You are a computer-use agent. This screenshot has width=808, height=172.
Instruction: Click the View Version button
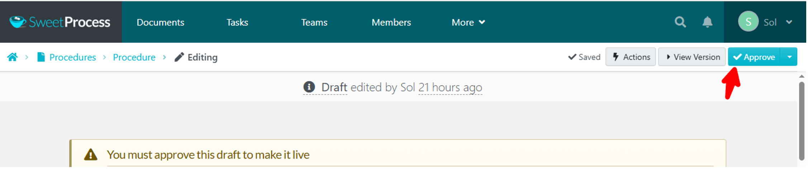692,57
